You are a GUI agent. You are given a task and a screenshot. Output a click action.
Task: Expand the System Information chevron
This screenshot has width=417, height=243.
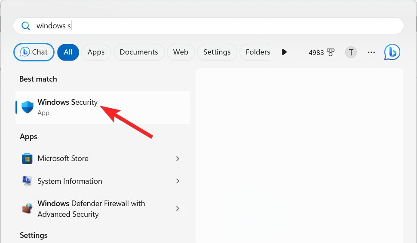coord(178,181)
